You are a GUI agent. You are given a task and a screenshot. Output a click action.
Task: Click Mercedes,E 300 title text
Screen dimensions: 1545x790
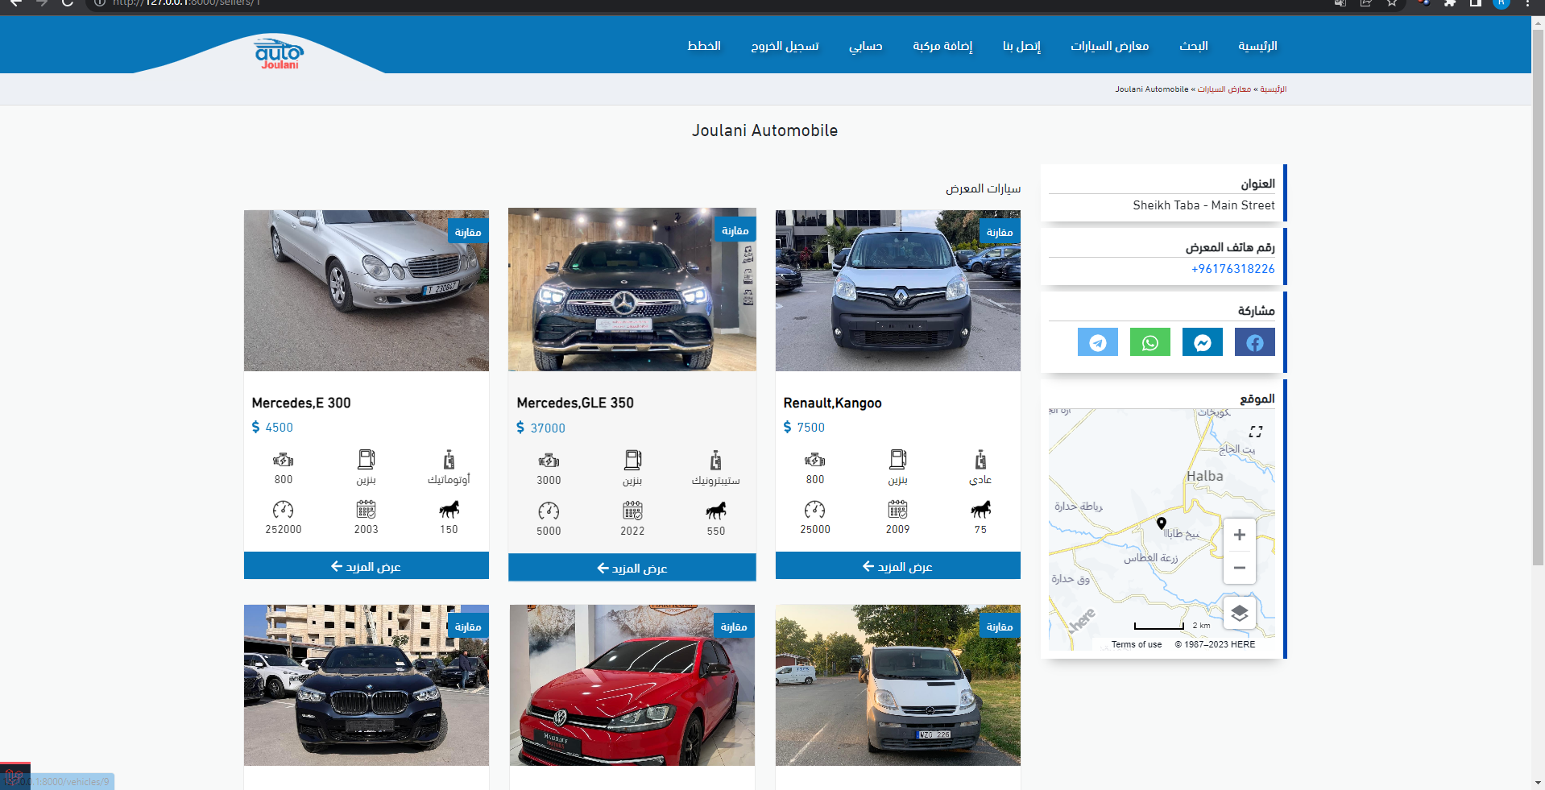click(301, 403)
